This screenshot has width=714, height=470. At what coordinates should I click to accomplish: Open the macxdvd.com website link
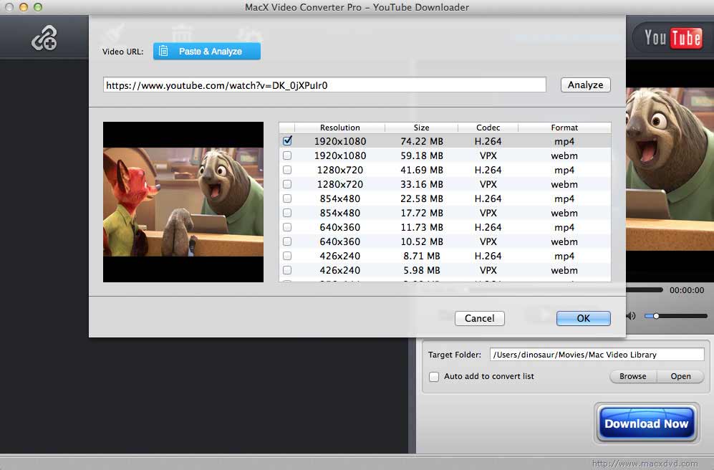pos(645,463)
